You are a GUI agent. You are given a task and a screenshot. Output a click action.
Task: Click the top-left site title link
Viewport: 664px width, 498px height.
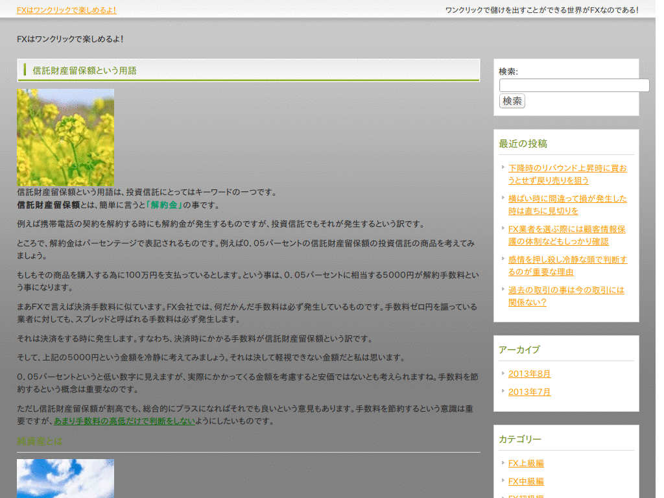point(67,10)
